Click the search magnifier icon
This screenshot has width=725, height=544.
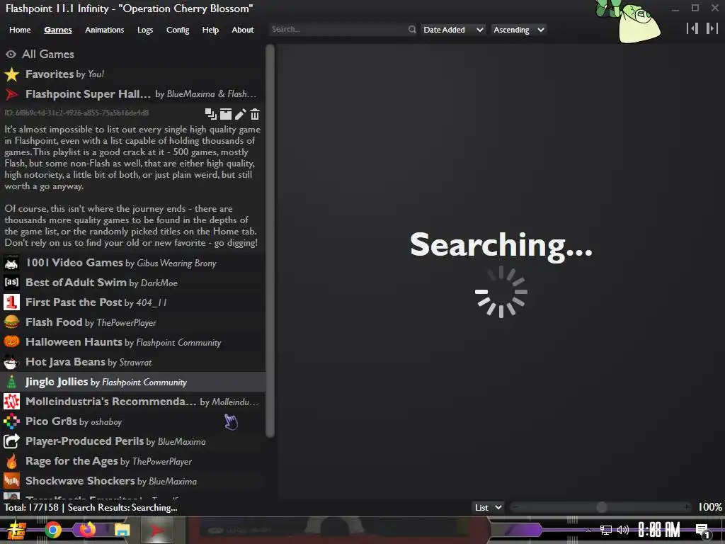(412, 30)
